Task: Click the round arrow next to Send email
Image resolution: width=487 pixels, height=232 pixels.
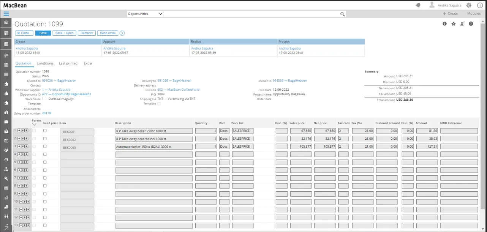Action: pyautogui.click(x=122, y=33)
